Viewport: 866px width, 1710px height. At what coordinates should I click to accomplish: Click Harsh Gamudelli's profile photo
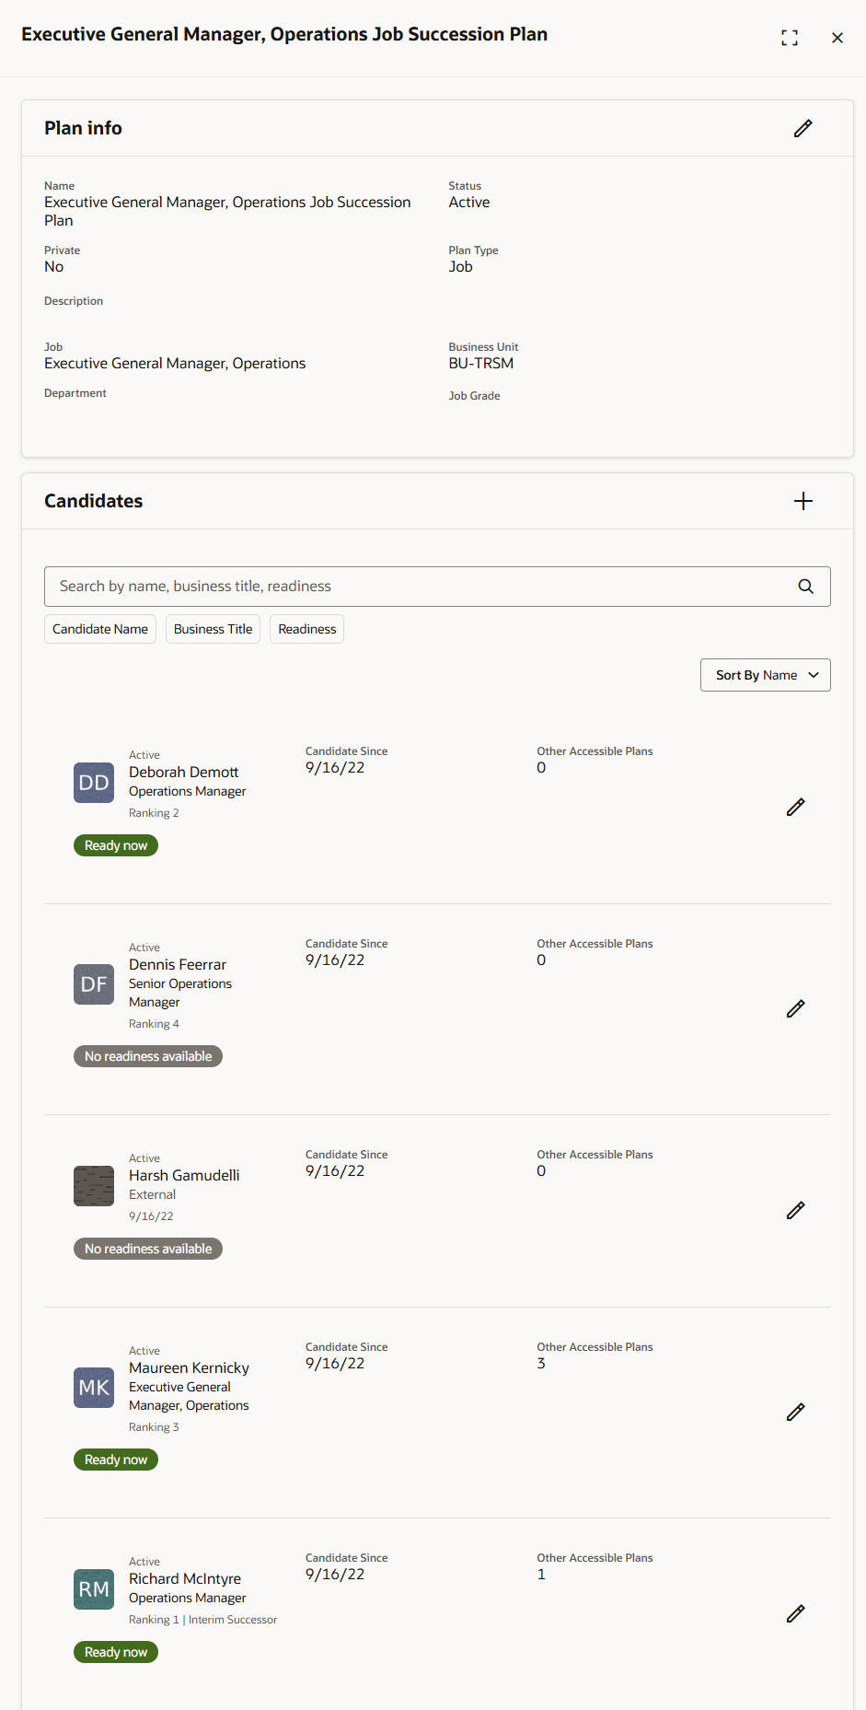(94, 1186)
